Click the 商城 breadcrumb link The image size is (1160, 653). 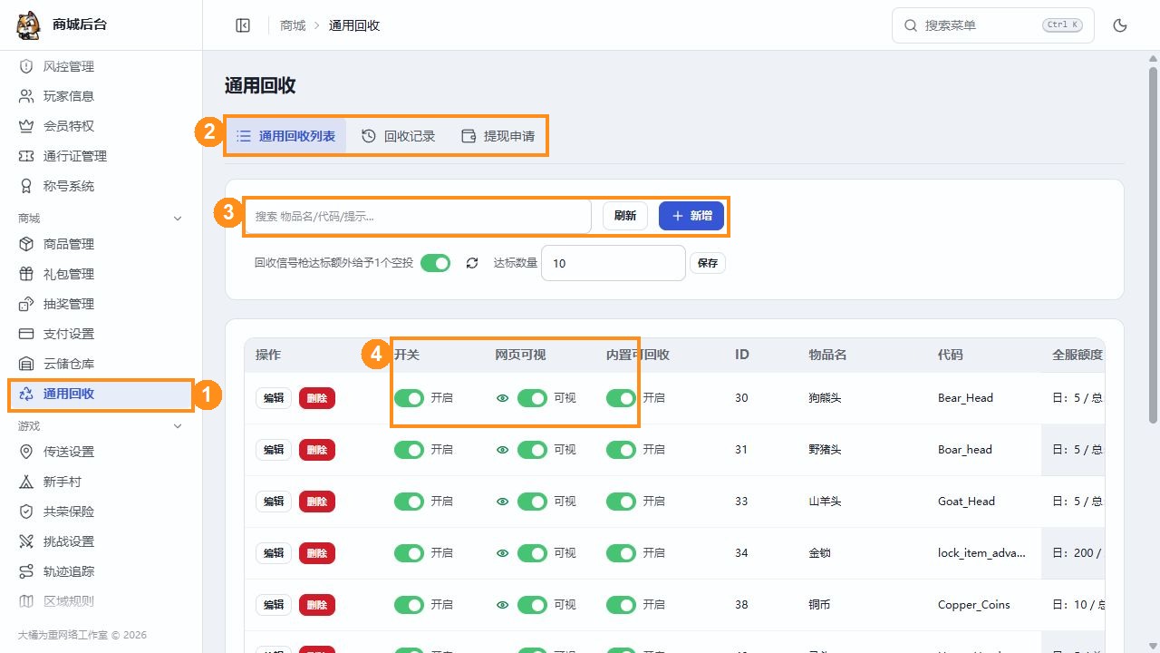pyautogui.click(x=293, y=25)
